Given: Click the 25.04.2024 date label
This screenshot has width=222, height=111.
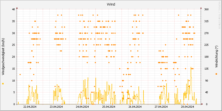Looking at the screenshot, I should pos(109,107).
